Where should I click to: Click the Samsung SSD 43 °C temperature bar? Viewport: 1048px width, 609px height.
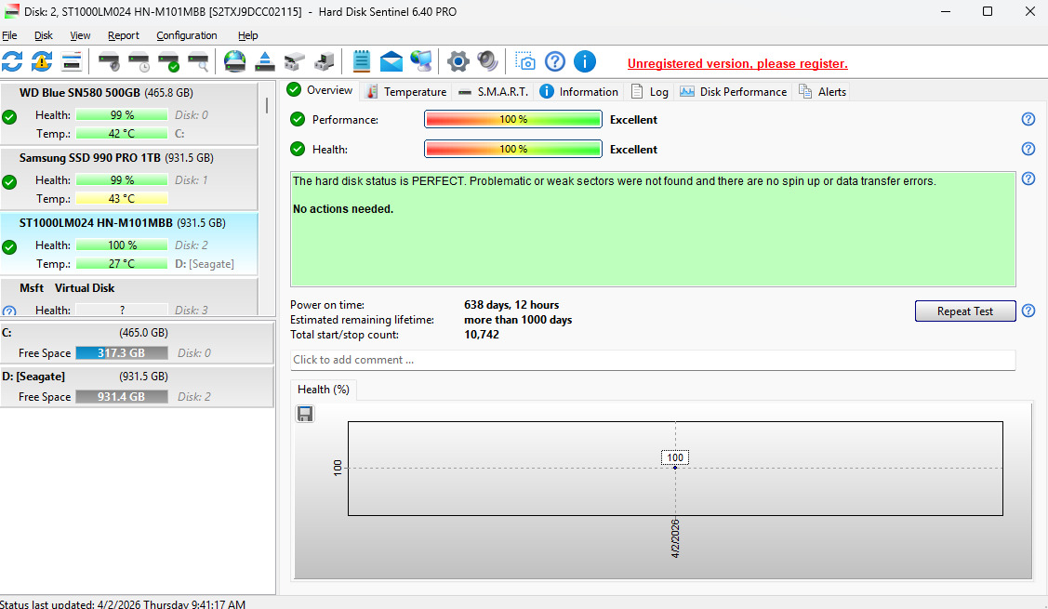click(122, 199)
